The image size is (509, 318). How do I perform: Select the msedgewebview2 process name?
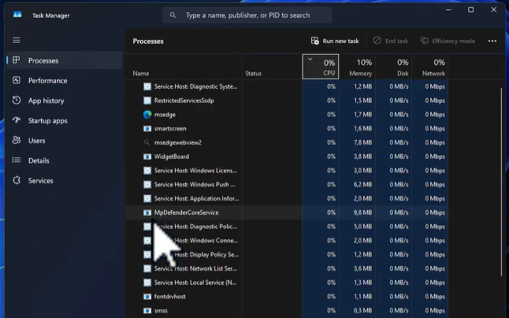click(x=178, y=142)
